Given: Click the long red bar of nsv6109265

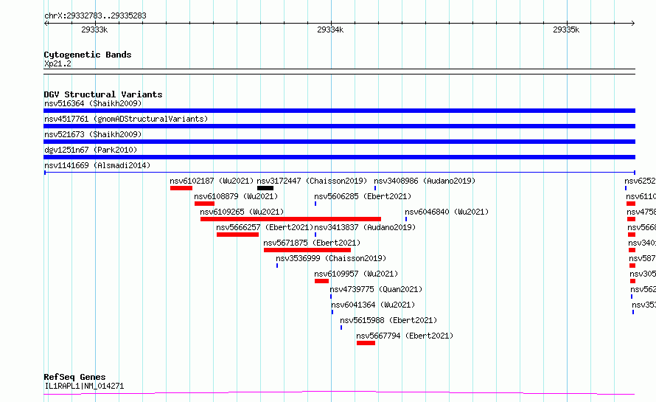Looking at the screenshot, I should point(290,219).
